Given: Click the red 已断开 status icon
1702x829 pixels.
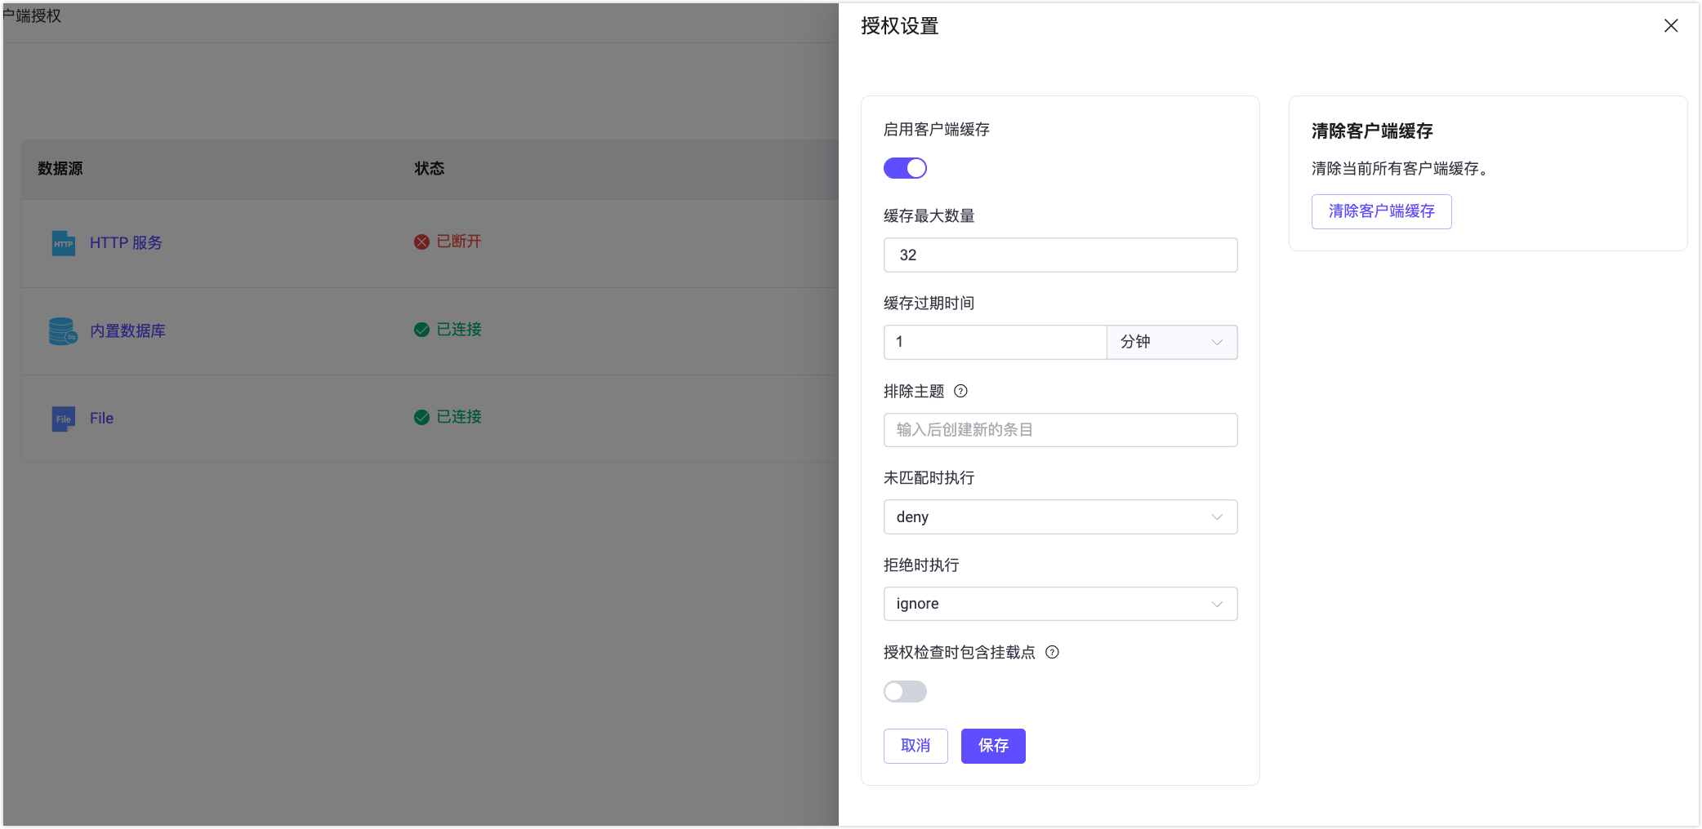Looking at the screenshot, I should tap(421, 242).
